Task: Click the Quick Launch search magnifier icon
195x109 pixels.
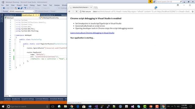Action: point(181,2)
